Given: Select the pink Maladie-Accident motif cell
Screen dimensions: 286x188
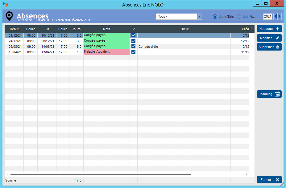Looking at the screenshot, I should point(106,52).
